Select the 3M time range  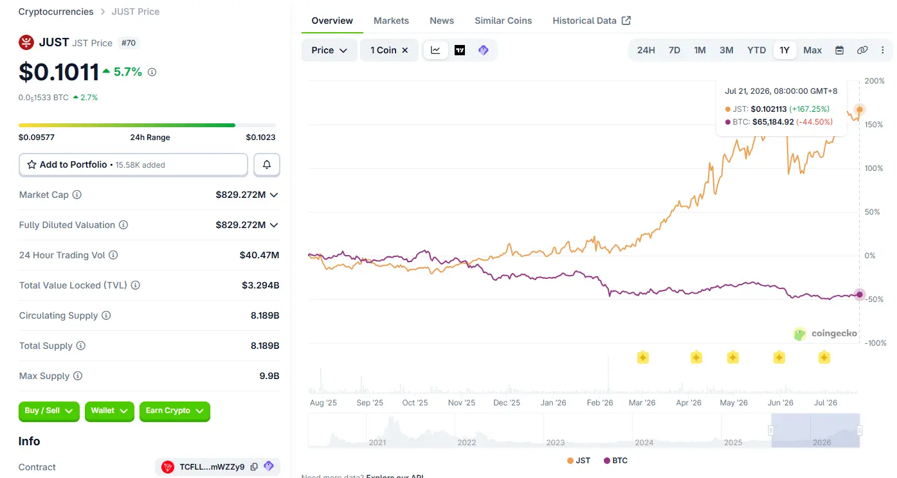point(727,50)
